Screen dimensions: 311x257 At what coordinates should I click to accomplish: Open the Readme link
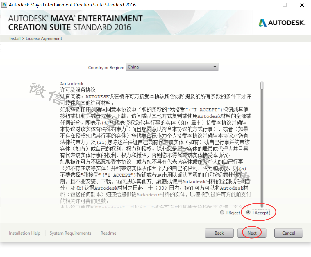[108, 233]
